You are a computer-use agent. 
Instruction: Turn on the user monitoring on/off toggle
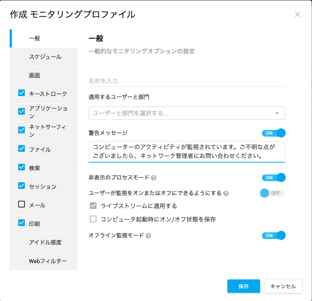(272, 193)
